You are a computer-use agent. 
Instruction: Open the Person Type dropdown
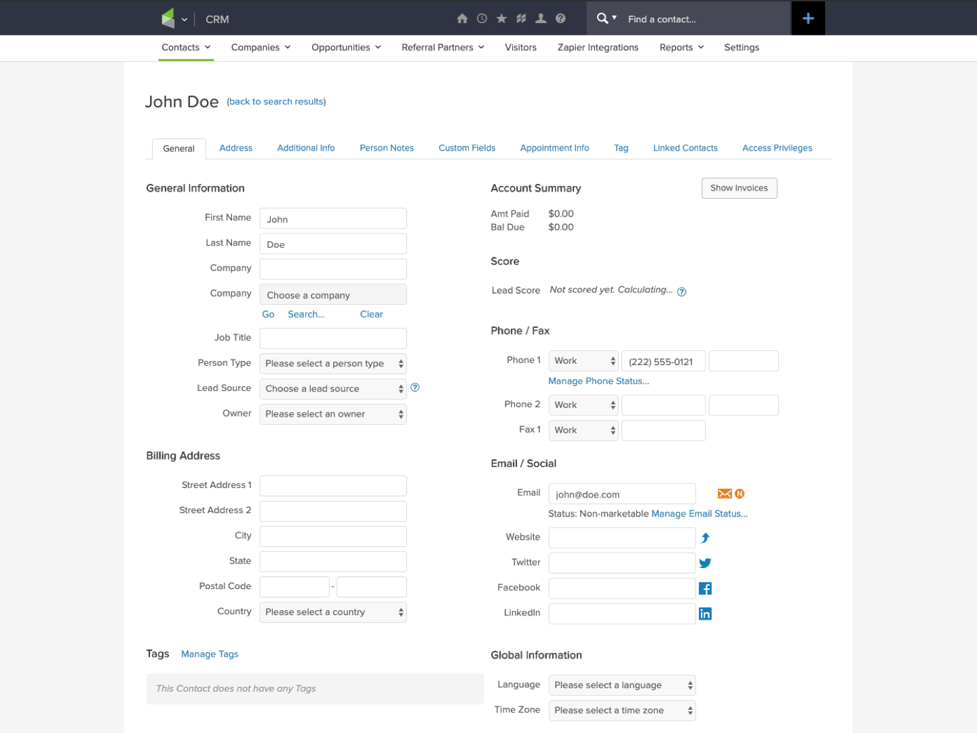click(332, 364)
